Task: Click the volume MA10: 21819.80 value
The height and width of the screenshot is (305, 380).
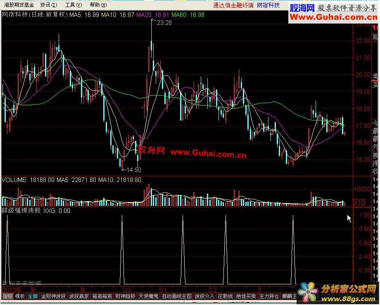Action: point(120,180)
